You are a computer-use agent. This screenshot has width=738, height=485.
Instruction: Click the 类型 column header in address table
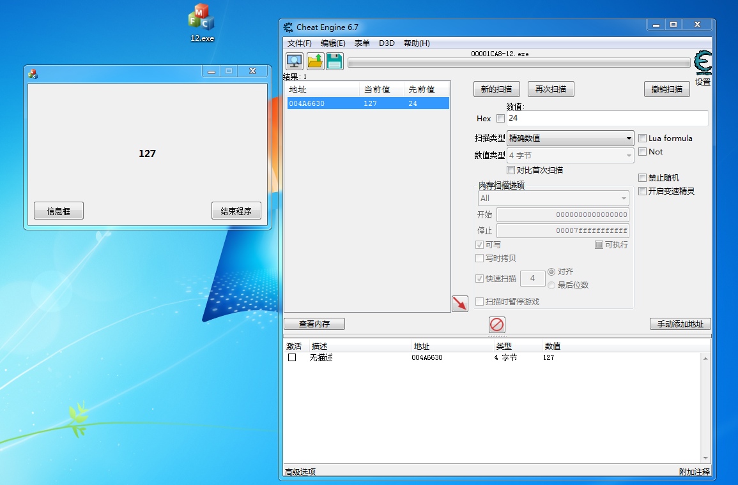click(x=504, y=347)
